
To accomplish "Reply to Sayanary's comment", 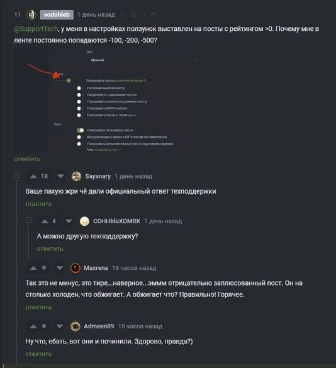I will pyautogui.click(x=38, y=204).
